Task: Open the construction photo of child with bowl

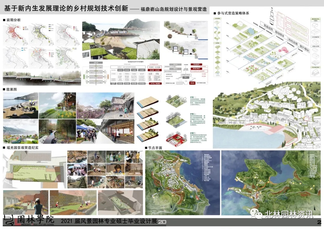Action: pos(115,169)
